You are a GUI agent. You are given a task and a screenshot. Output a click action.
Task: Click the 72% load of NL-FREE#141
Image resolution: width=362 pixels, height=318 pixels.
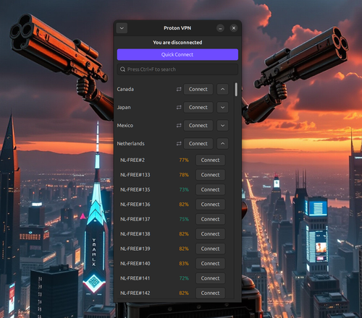tap(184, 278)
